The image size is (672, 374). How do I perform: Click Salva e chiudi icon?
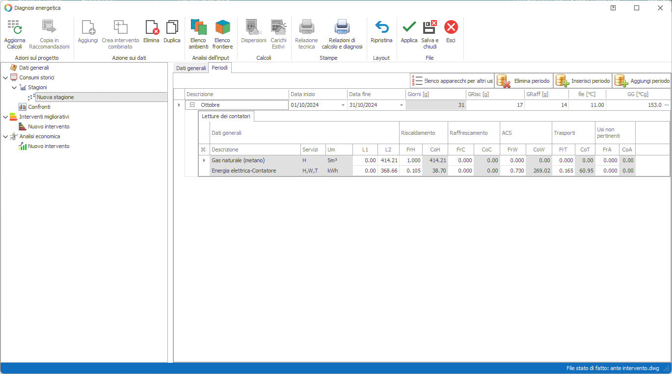pos(430,27)
